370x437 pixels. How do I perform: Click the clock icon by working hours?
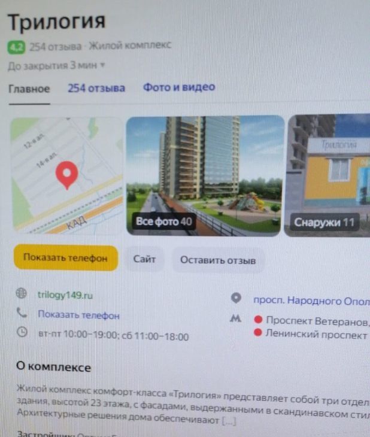point(22,332)
